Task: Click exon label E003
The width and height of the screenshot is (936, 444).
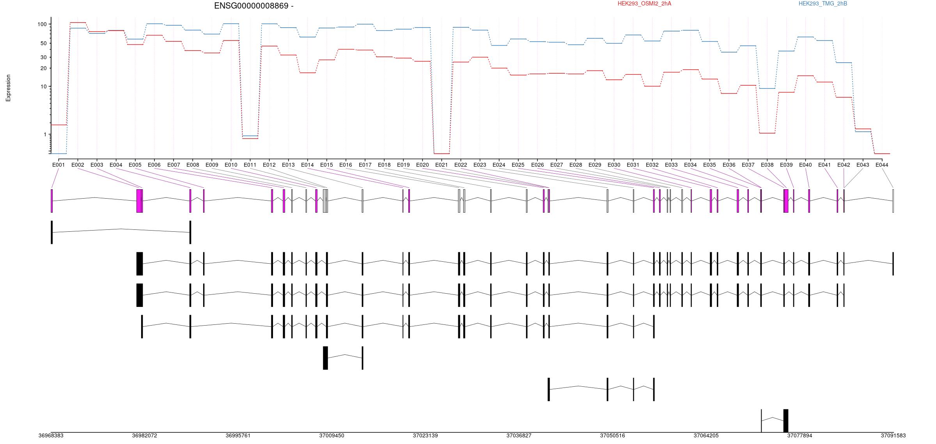Action: tap(97, 165)
